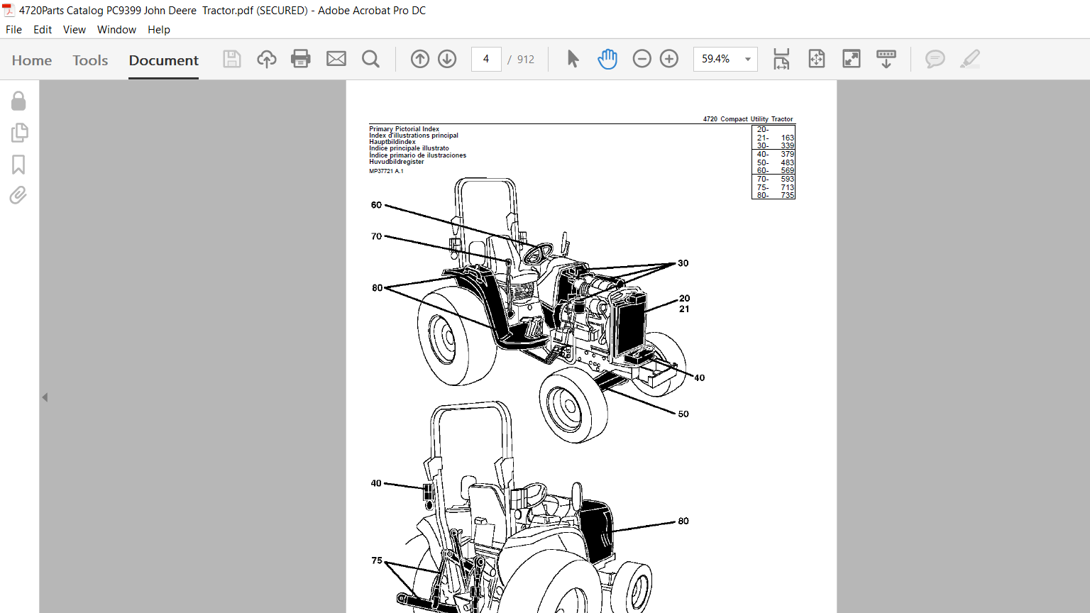Click callout label '50' below front wheel
The image size is (1090, 613).
(x=683, y=414)
